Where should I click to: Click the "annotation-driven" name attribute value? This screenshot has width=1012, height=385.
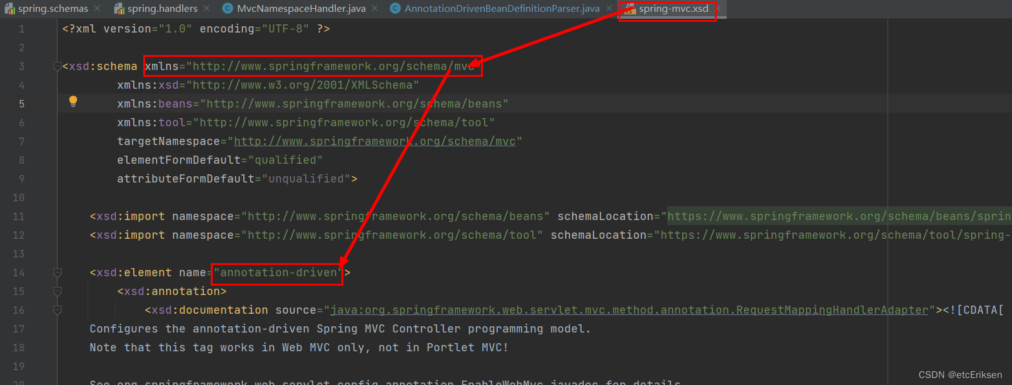tap(278, 273)
